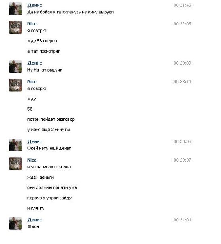
Task: Click Денис name above 'Ждём'
Action: 35,220
